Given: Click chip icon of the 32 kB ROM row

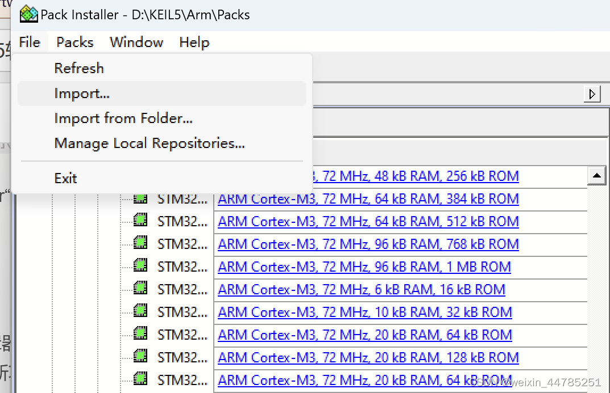Looking at the screenshot, I should pos(140,311).
